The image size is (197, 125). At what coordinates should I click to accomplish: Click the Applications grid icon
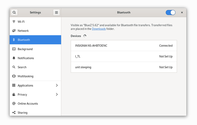point(14,85)
